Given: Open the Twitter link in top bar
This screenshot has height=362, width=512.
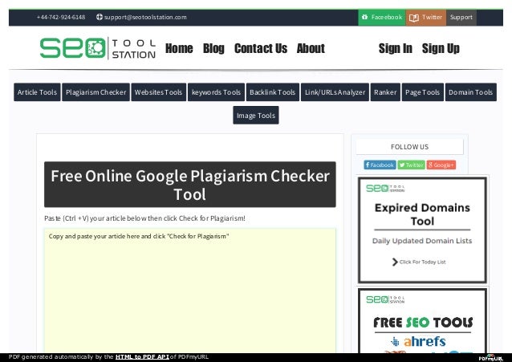Looking at the screenshot, I should 425,17.
